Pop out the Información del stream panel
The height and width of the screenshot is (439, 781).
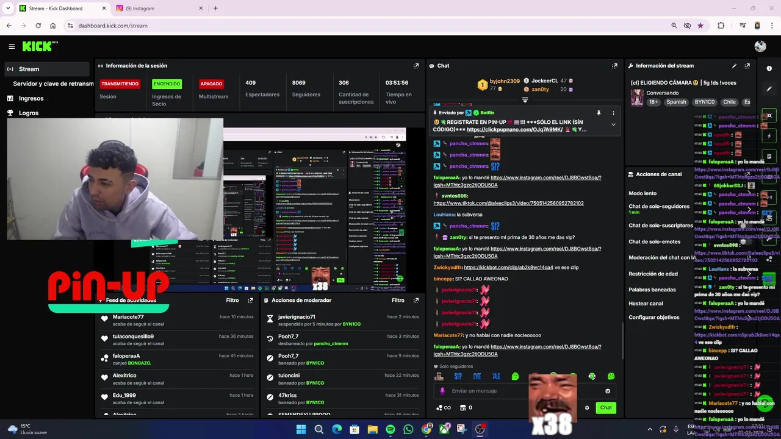click(x=747, y=66)
